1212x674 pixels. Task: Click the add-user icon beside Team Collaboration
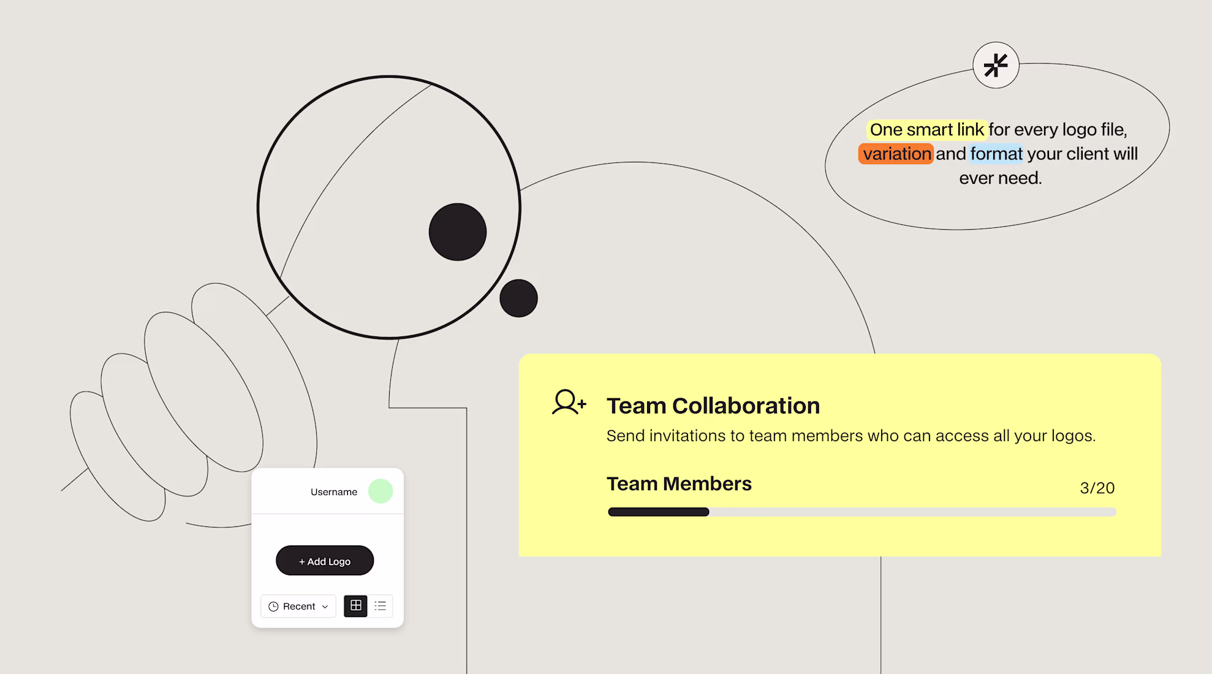point(569,403)
